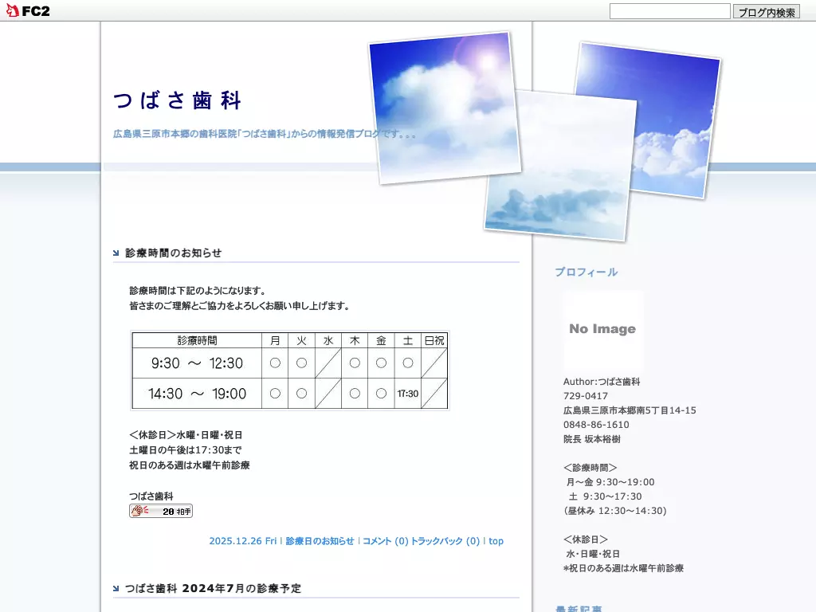
Task: Select the postal code 729-0417
Action: (x=586, y=396)
